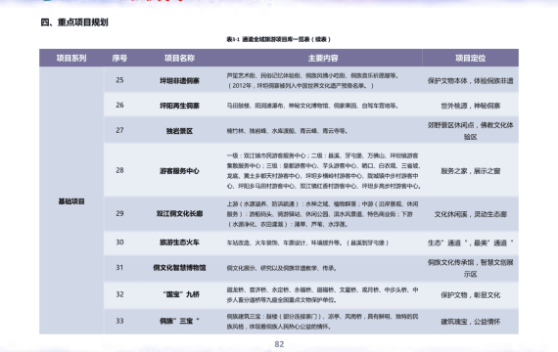Click the 坪阳再生侗寨 project name cell
This screenshot has height=352, width=558.
click(x=179, y=106)
